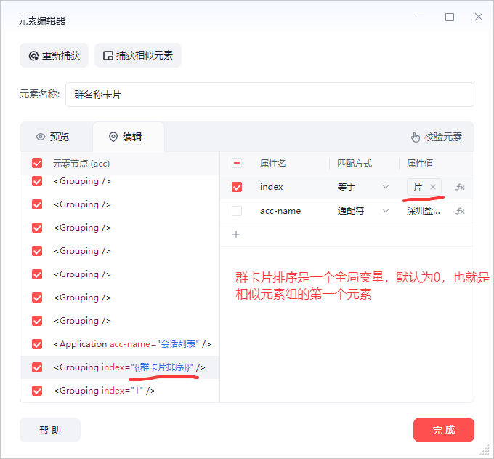494x459 pixels.
Task: Click 捕获相似元素 capture similar elements
Action: pyautogui.click(x=137, y=55)
